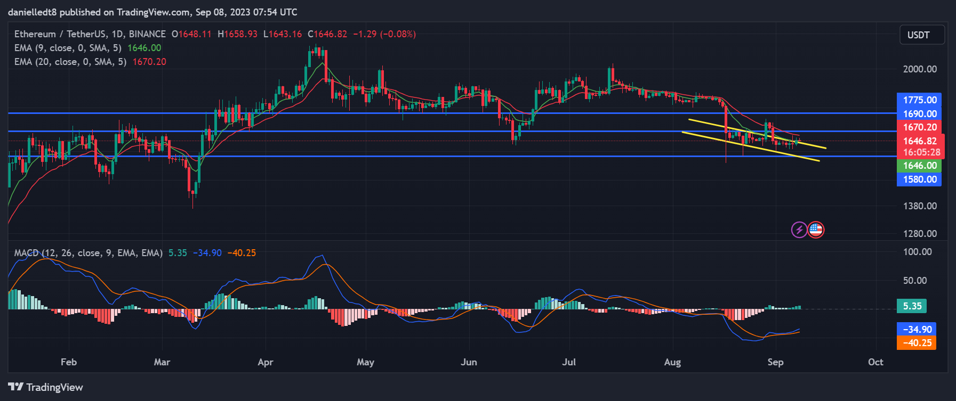
Task: Click the red 1670.20 EMA price label
Action: (x=919, y=127)
